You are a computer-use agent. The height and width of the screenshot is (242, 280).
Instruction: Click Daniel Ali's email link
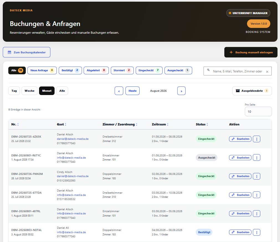(71, 232)
